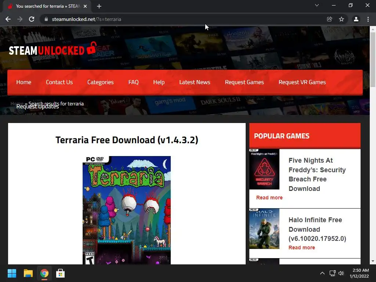Bookmark this page with the star icon
Image resolution: width=376 pixels, height=282 pixels.
(341, 19)
